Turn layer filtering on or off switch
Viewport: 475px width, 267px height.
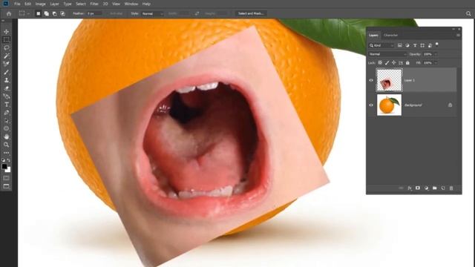[x=437, y=44]
